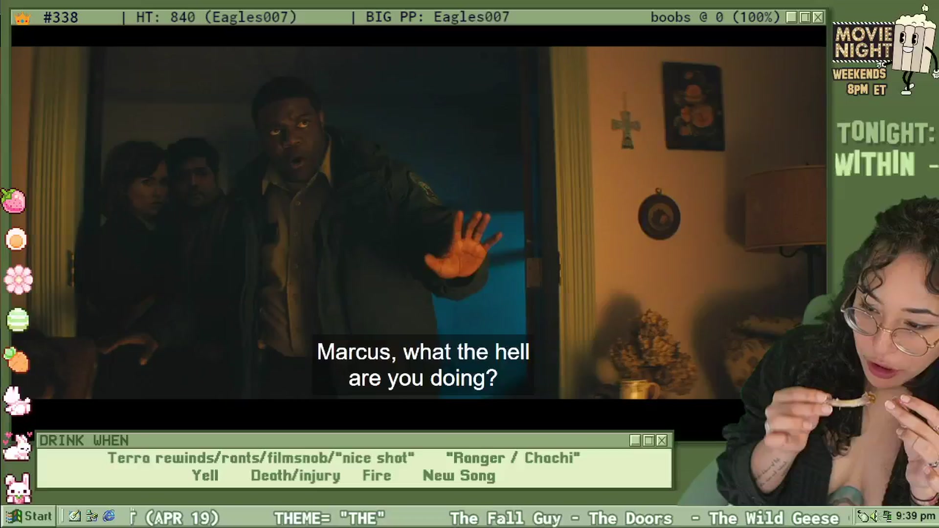Image resolution: width=939 pixels, height=528 pixels.
Task: Click the orange fruit icon with green leaf
Action: 17,360
